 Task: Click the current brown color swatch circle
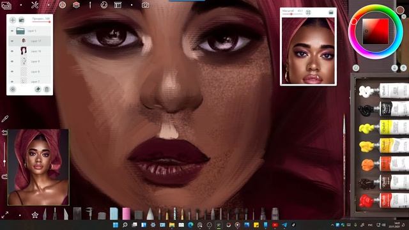coord(400,10)
